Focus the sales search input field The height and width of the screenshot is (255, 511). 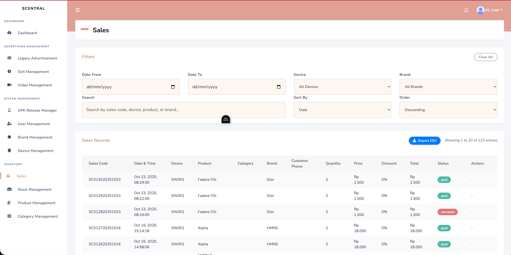pos(184,110)
